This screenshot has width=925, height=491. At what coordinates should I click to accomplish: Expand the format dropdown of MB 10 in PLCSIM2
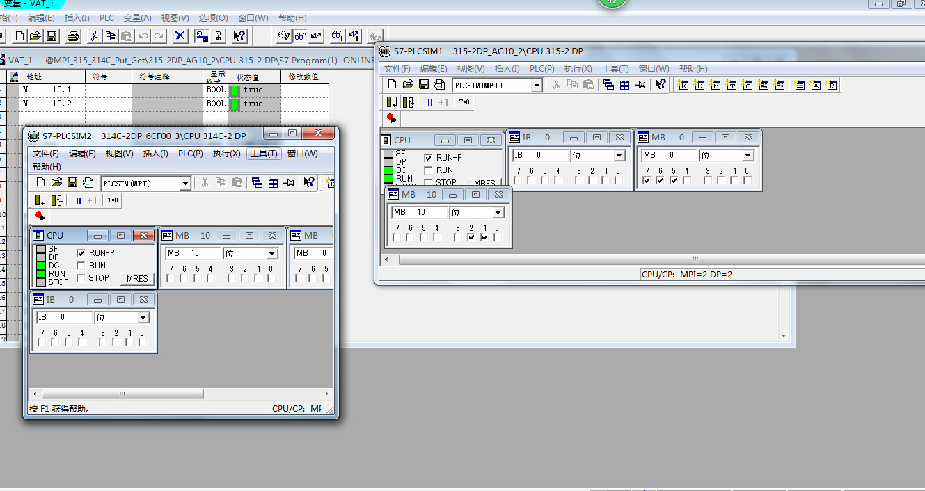271,254
